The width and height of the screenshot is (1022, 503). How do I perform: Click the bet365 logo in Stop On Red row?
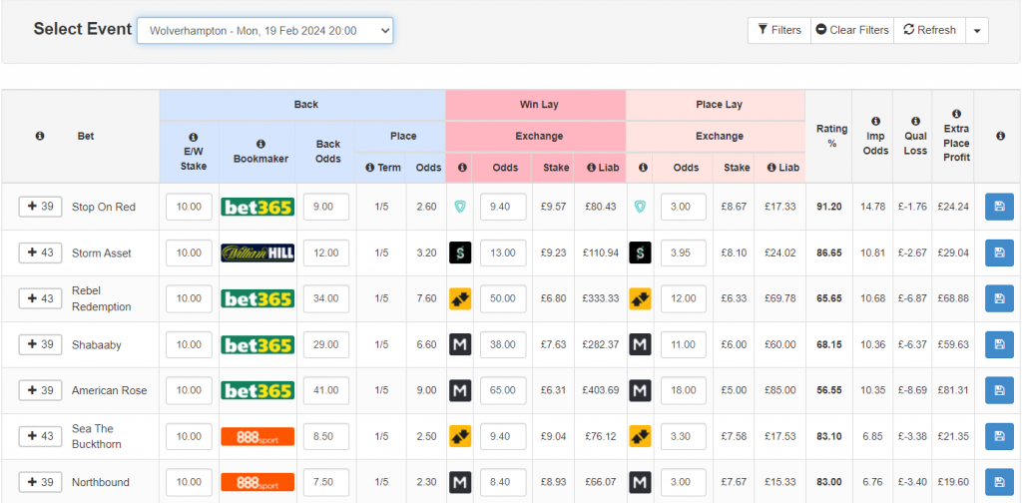[x=257, y=207]
